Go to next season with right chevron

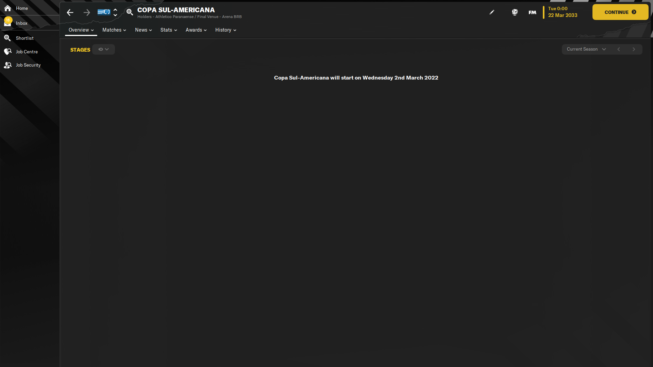click(x=634, y=49)
